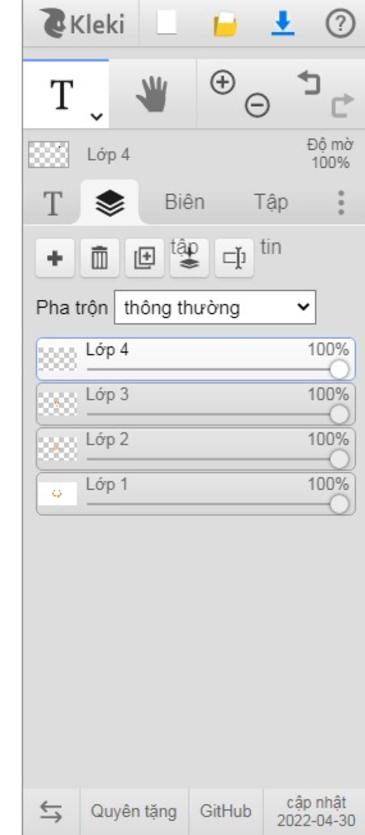
Task: Add a new layer with plus button
Action: tap(55, 258)
